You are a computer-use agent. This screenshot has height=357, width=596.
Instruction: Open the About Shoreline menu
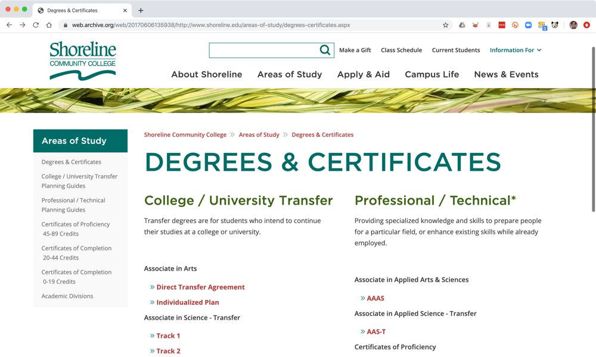tap(206, 74)
